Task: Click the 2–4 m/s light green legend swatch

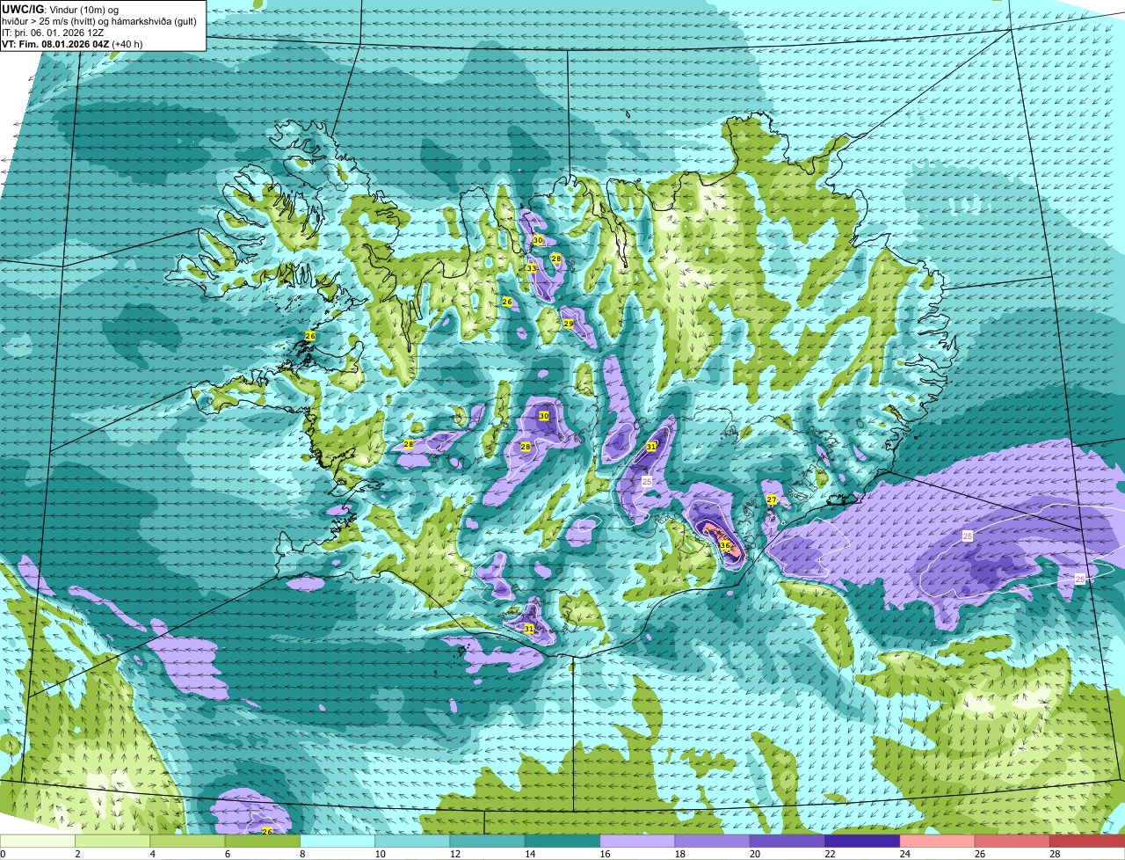Action: tap(113, 842)
